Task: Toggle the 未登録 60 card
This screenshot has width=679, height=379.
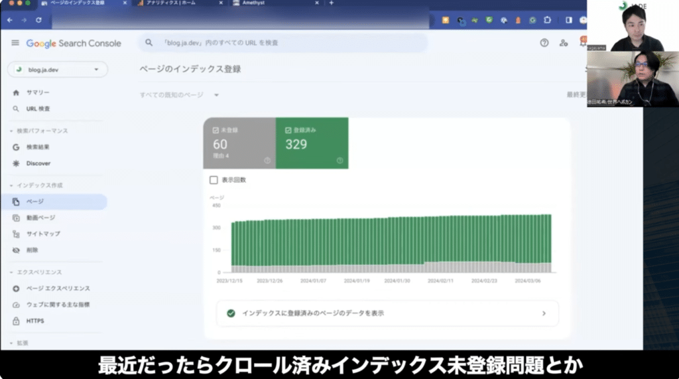Action: coord(239,143)
